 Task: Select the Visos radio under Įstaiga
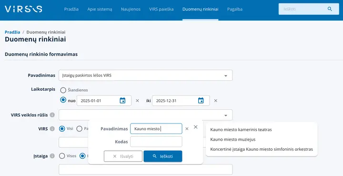(x=62, y=156)
